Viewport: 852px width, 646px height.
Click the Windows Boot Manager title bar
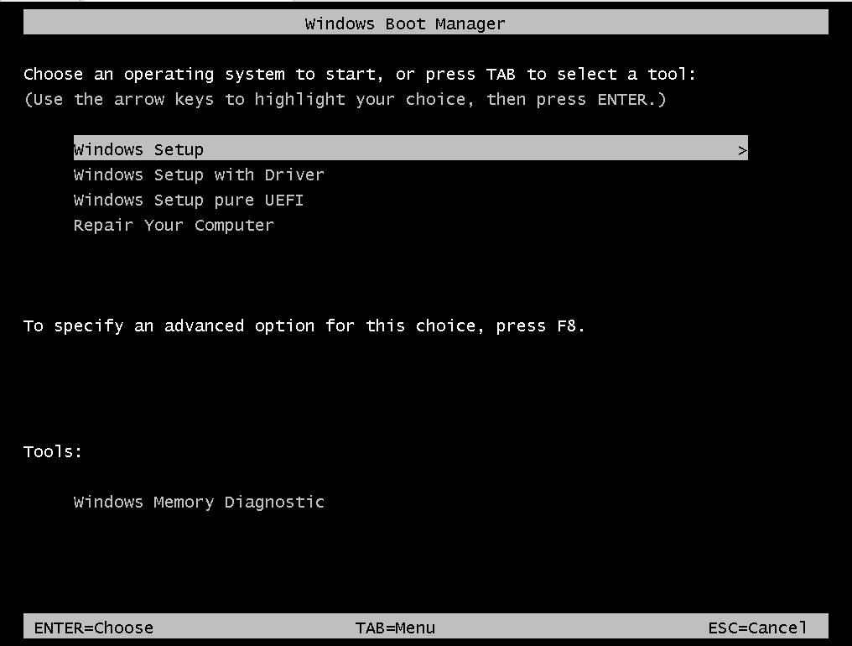[x=425, y=23]
